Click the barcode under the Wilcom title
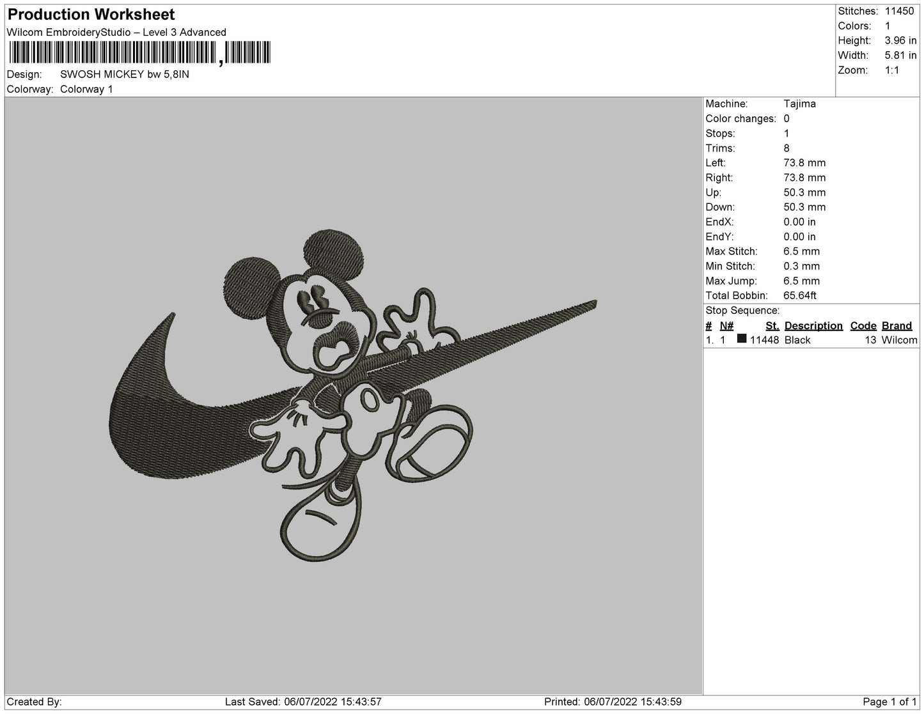Screen dimensions: 924x714 (139, 52)
